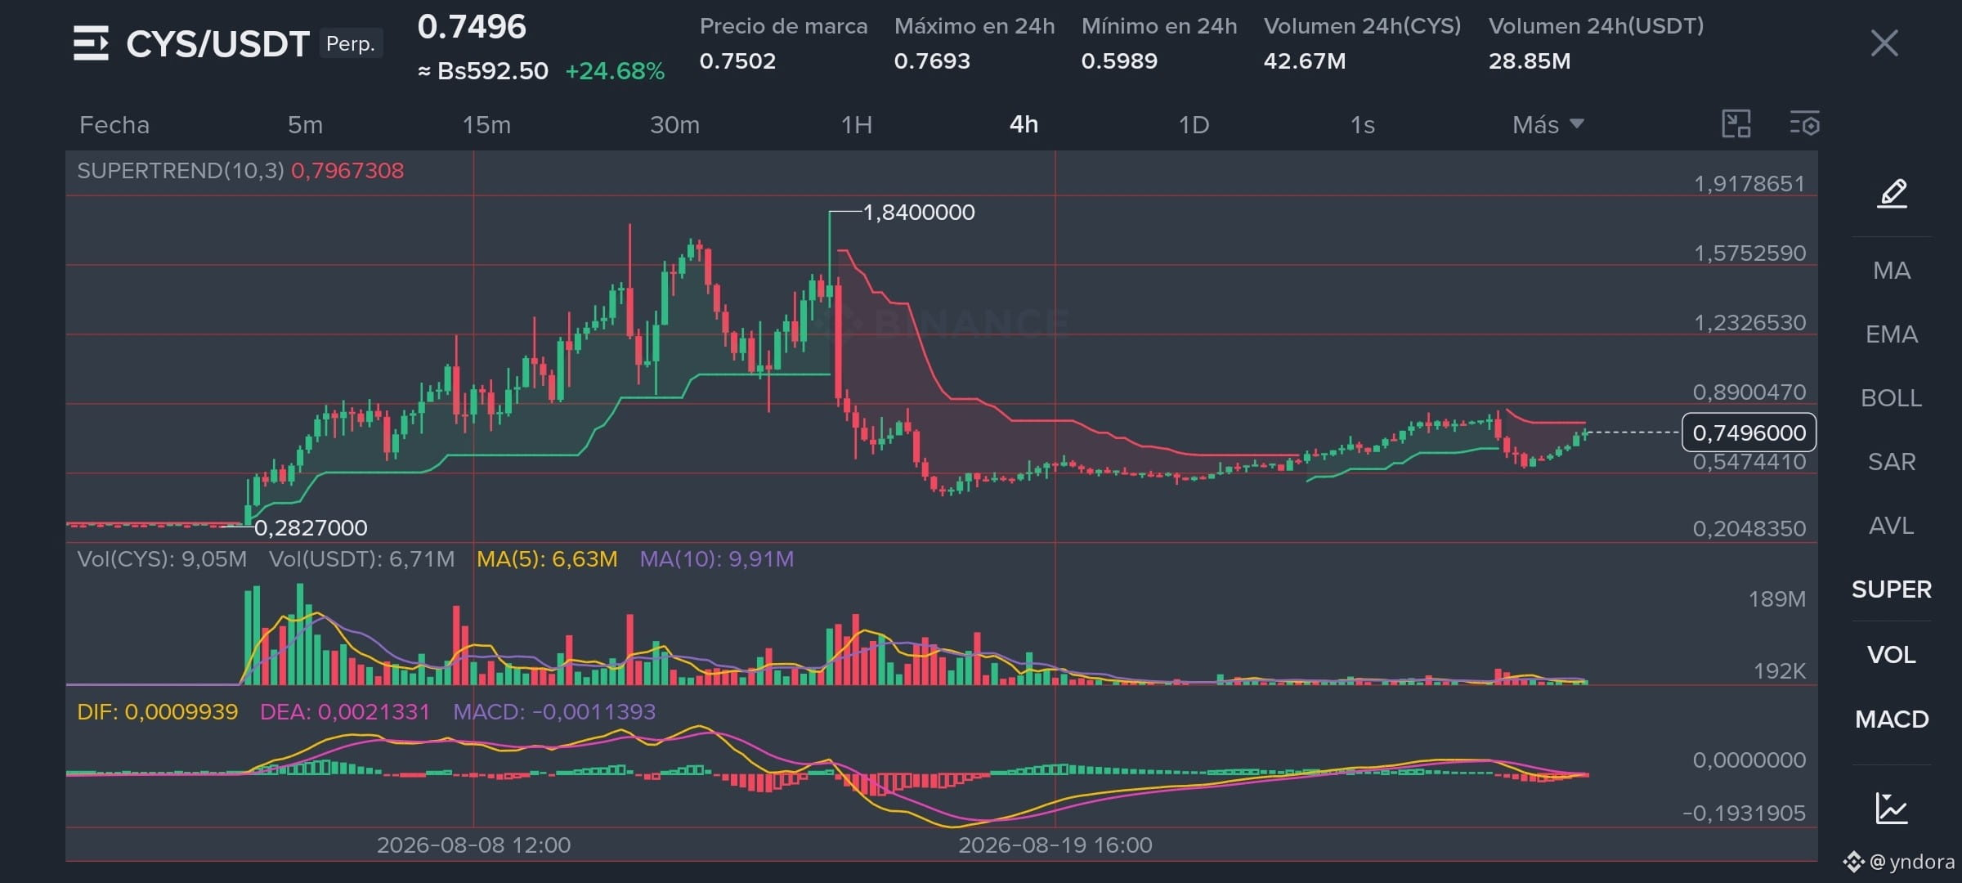The image size is (1962, 883).
Task: Toggle the SAR indicator
Action: click(1892, 462)
